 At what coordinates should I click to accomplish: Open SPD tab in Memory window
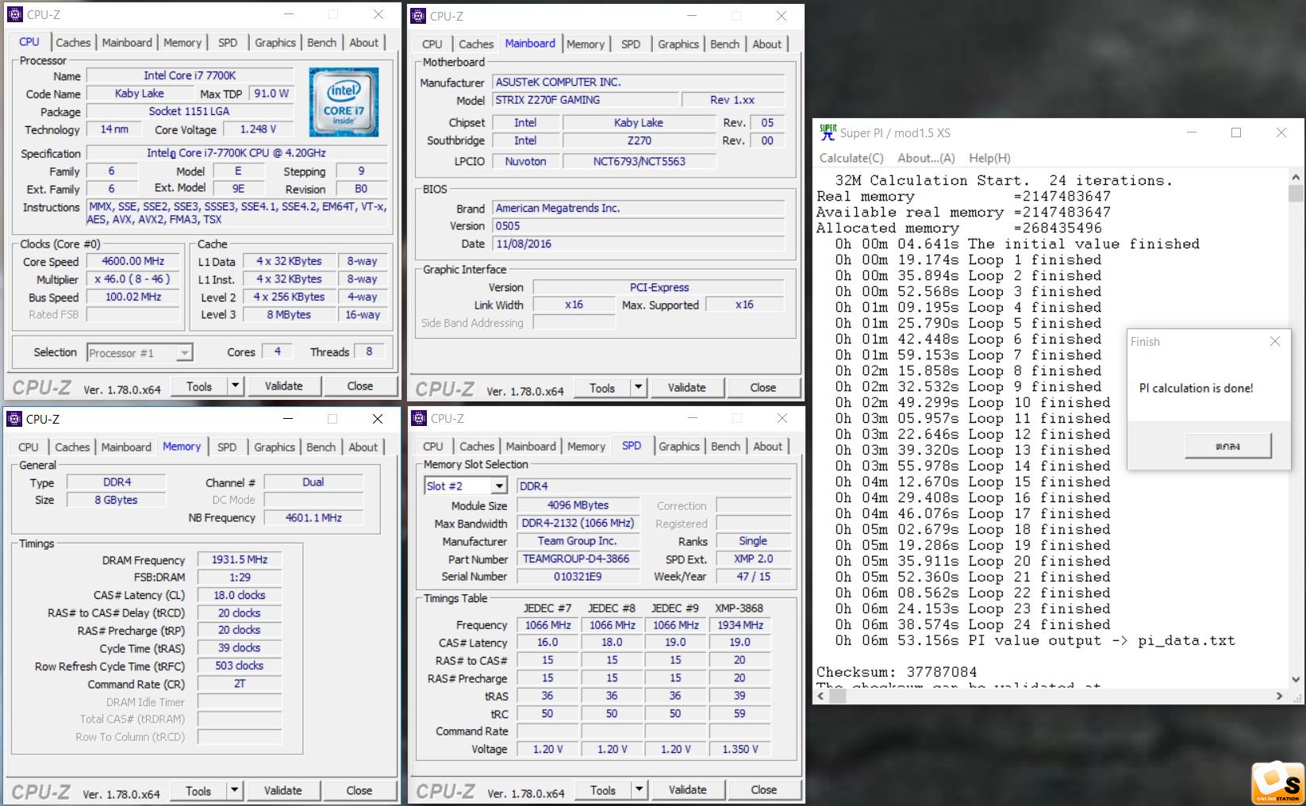coord(227,447)
